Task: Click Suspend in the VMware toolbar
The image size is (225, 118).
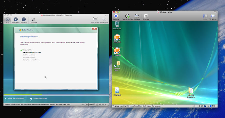Action: [116, 16]
